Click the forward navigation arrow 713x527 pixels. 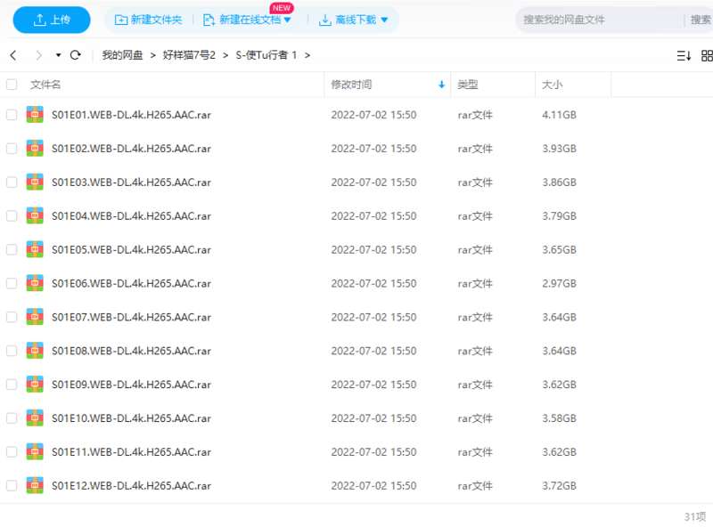coord(37,55)
